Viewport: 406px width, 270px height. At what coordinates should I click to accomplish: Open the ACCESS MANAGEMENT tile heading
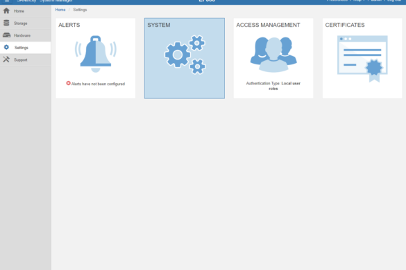coord(269,25)
